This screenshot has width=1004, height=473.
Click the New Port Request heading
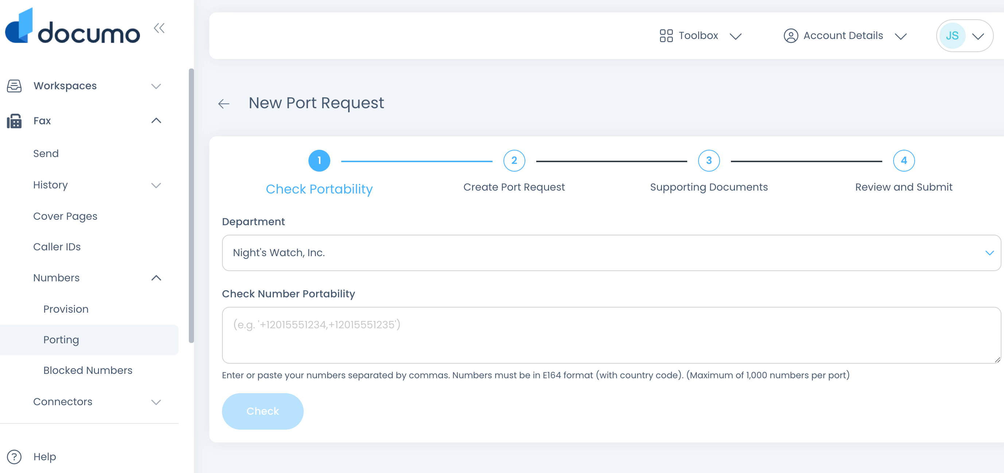click(316, 103)
